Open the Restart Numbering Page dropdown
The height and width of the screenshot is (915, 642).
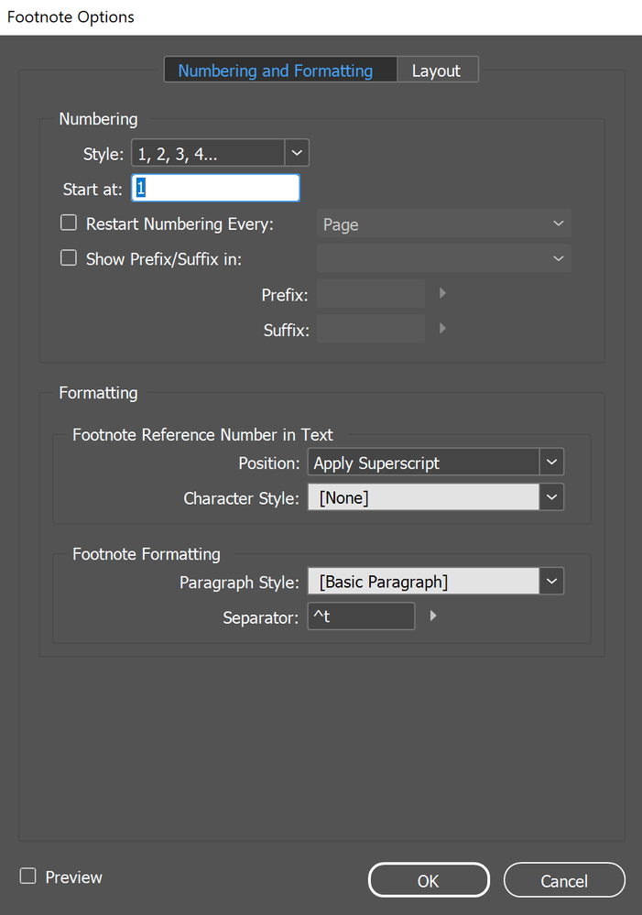[443, 223]
